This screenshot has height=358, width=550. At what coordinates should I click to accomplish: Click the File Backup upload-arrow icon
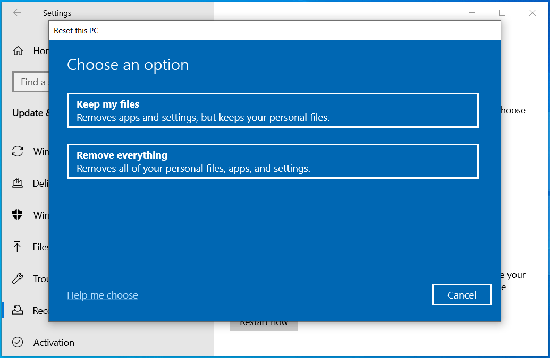pos(18,247)
